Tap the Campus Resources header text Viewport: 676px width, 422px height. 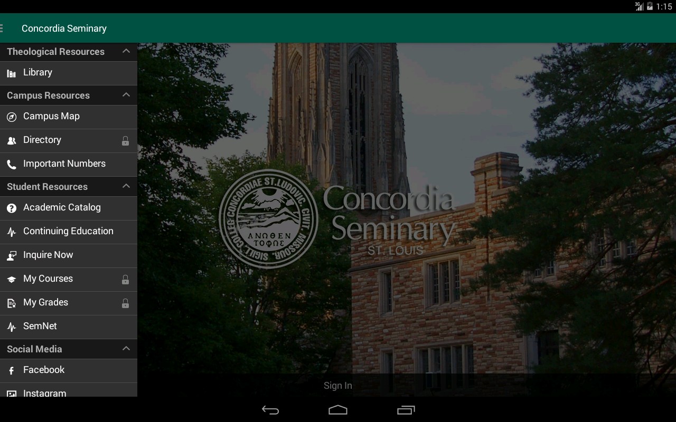(x=48, y=95)
